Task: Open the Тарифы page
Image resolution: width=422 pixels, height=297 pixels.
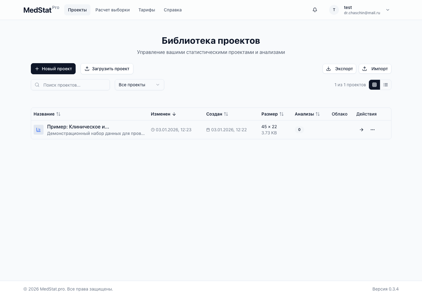Action: coord(147,10)
